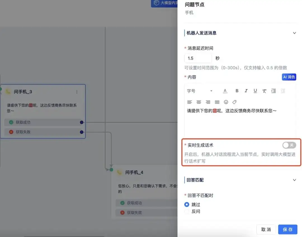The image size is (302, 237).
Task: Open the text color picker
Action: pos(225,91)
